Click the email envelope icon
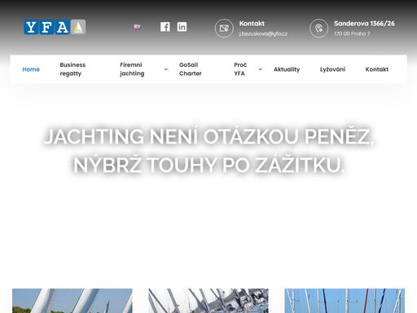 [x=224, y=29]
